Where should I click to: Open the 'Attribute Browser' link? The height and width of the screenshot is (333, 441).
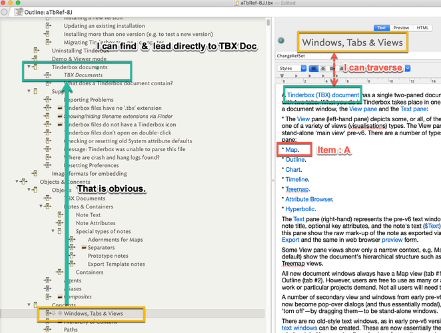pos(309,199)
